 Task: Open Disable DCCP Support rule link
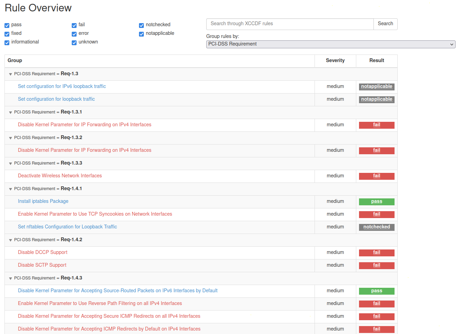pos(42,252)
